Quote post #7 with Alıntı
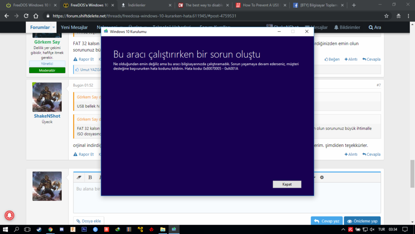The height and width of the screenshot is (234, 415). coord(351,154)
